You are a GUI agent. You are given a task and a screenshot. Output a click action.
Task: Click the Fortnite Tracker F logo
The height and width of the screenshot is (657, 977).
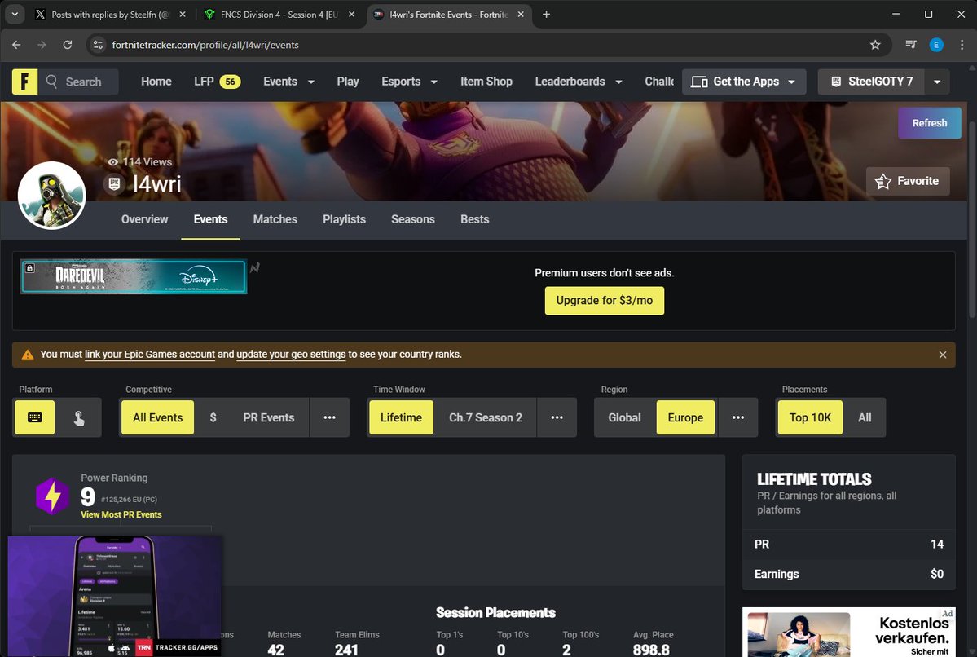click(x=25, y=82)
